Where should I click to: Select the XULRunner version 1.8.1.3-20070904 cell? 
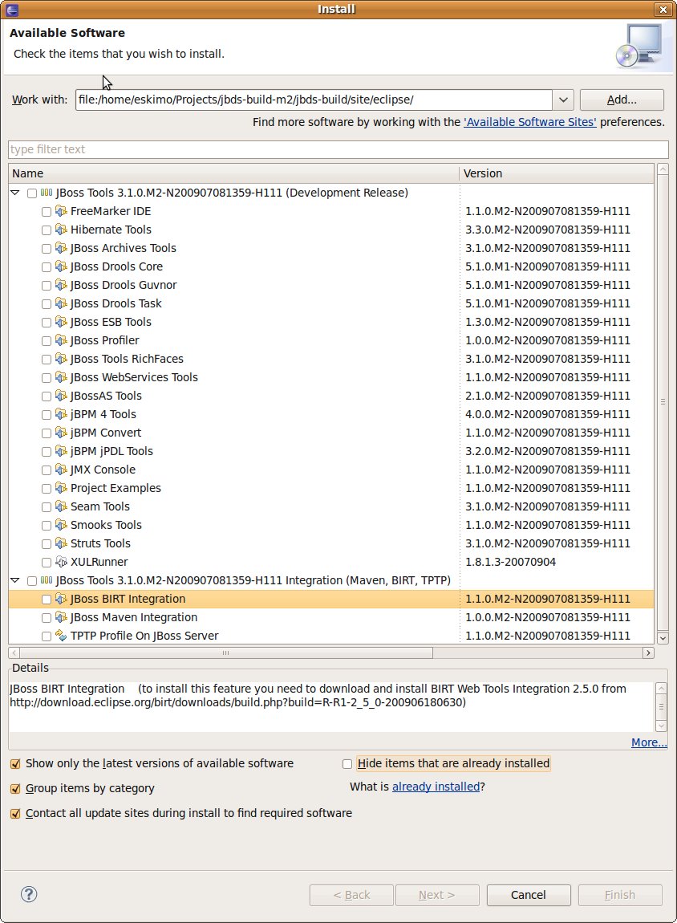(510, 562)
